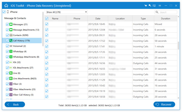Image resolution: width=182 pixels, height=112 pixels.
Task: Select Call History (179) in sidebar
Action: [x=22, y=41]
